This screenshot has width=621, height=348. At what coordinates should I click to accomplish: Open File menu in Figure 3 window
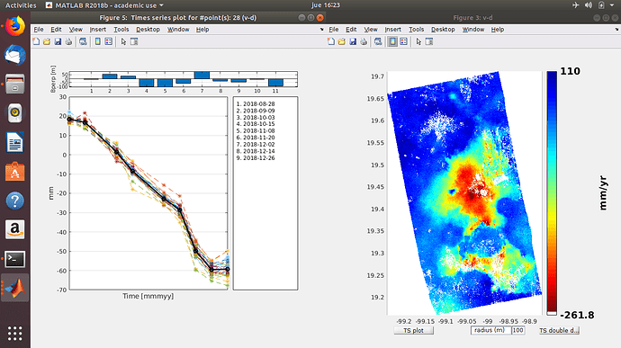334,30
